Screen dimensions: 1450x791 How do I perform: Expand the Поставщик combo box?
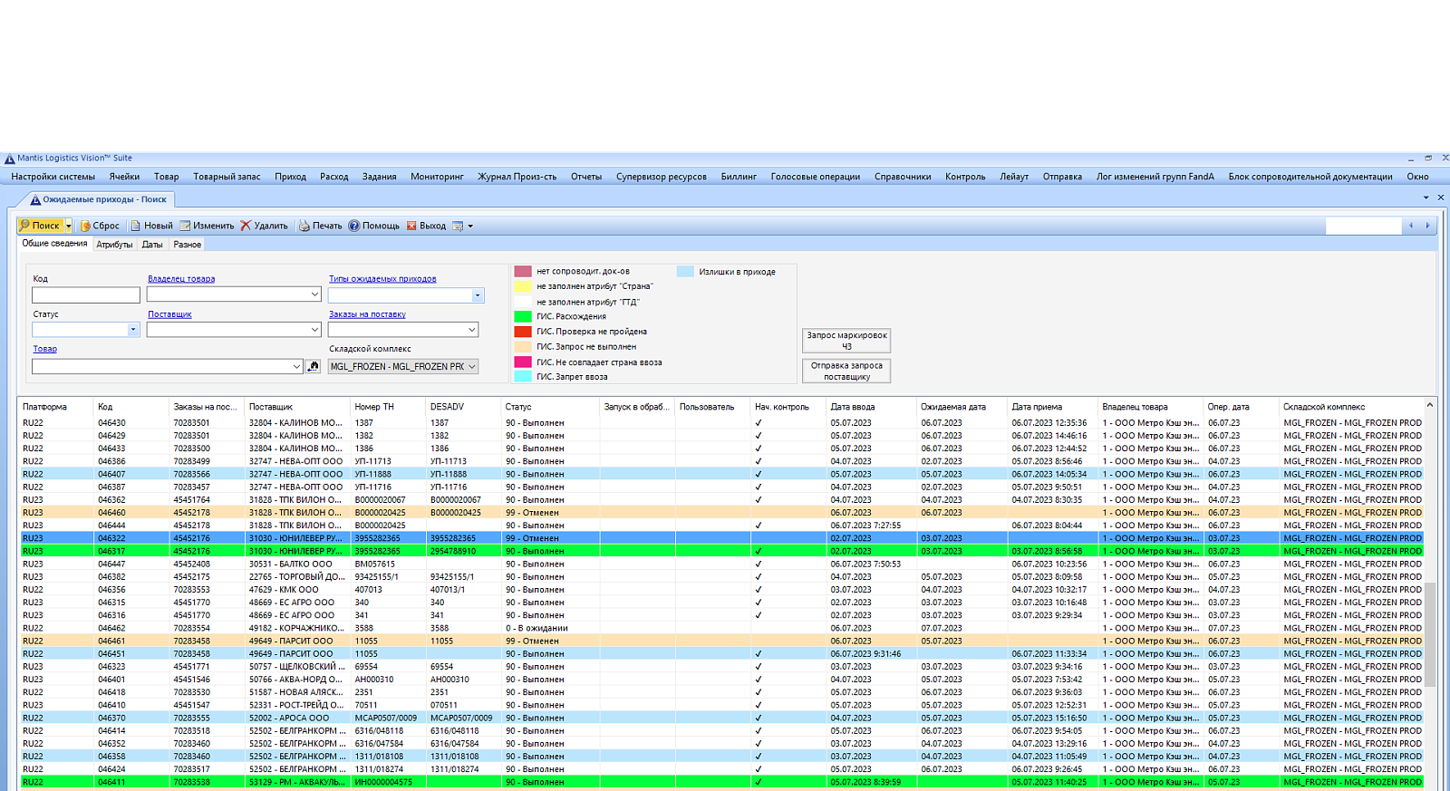click(314, 330)
